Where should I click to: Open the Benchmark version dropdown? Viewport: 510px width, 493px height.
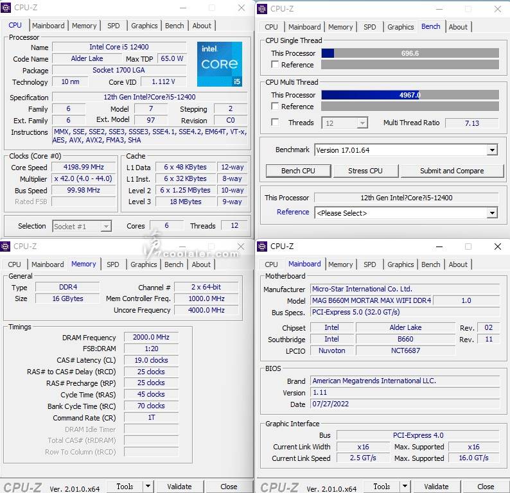click(492, 150)
